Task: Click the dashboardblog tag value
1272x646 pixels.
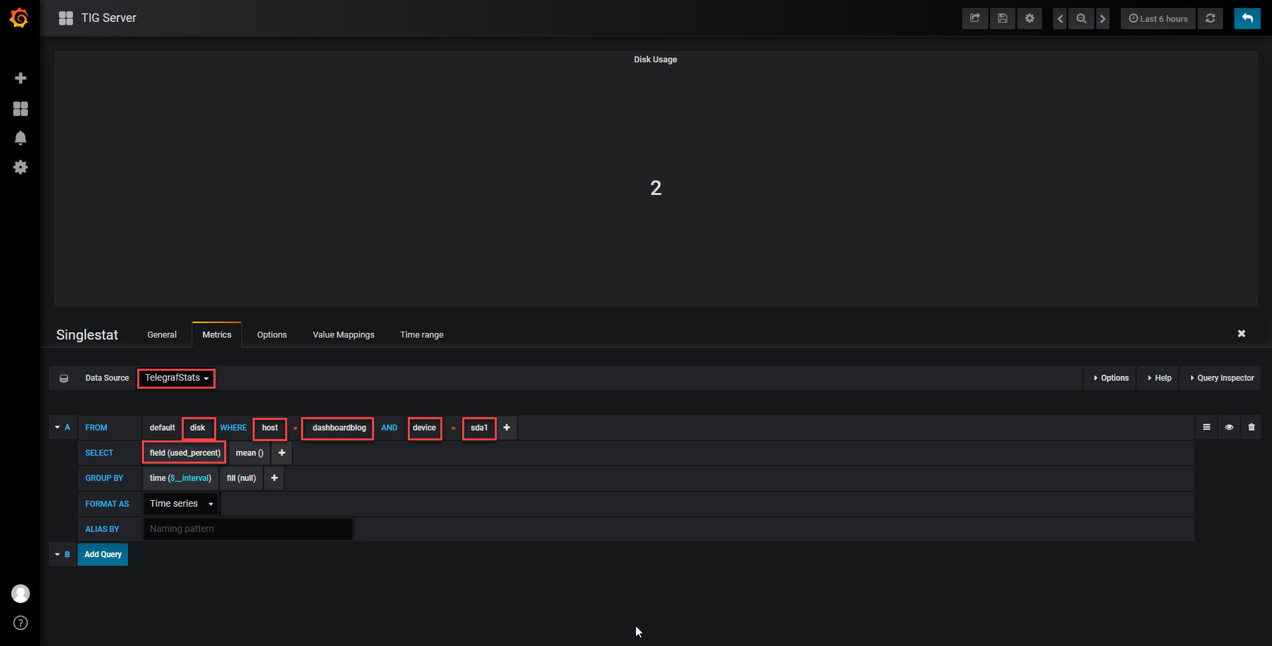Action: click(x=339, y=428)
